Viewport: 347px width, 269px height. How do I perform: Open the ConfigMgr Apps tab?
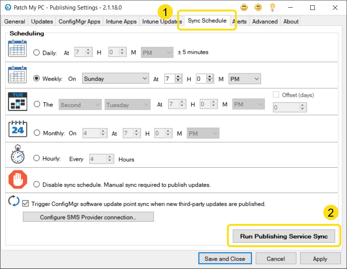click(79, 21)
